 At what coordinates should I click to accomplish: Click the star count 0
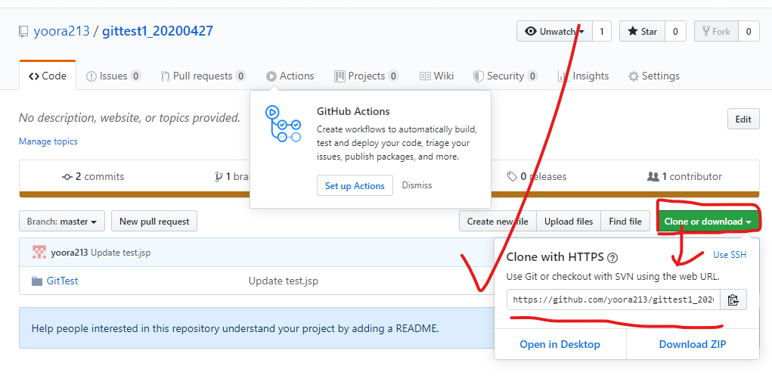675,32
